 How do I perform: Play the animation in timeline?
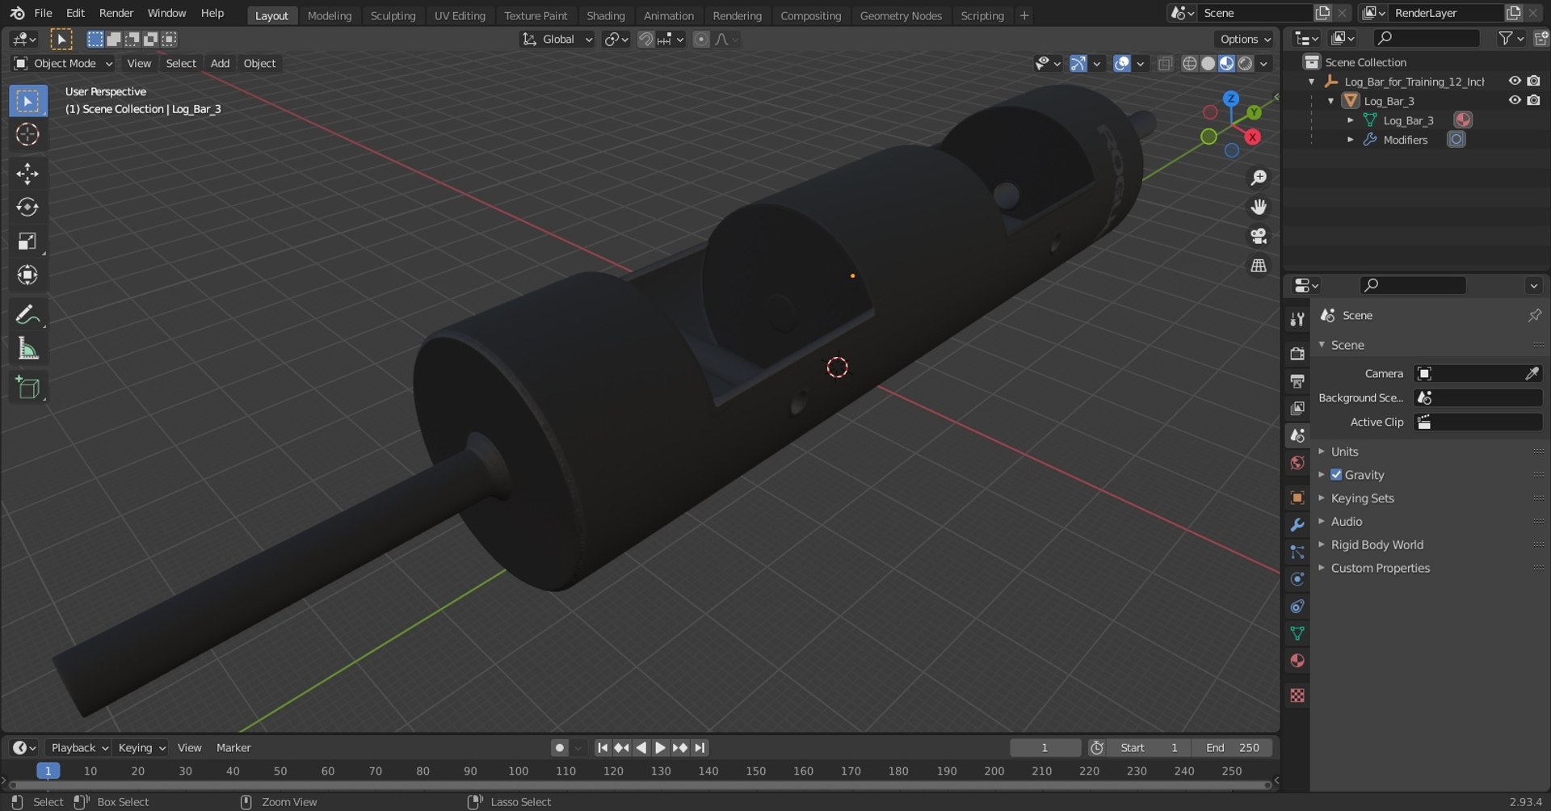[660, 748]
